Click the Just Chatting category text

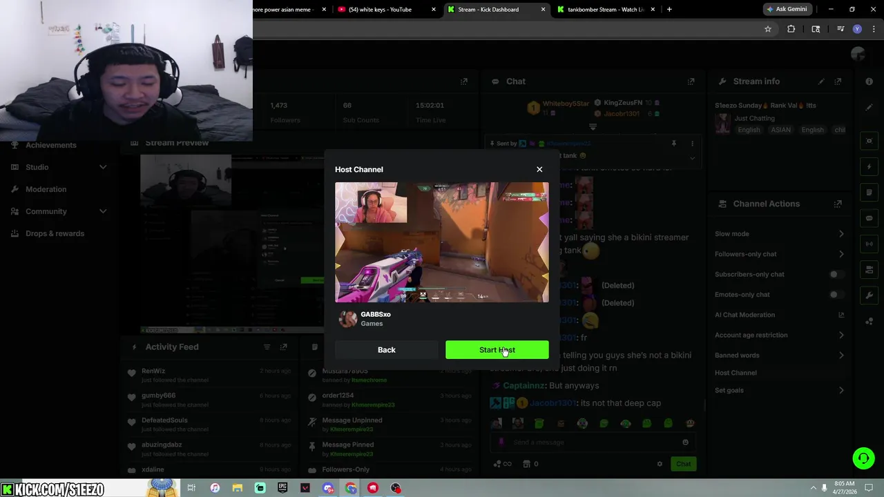click(x=754, y=118)
